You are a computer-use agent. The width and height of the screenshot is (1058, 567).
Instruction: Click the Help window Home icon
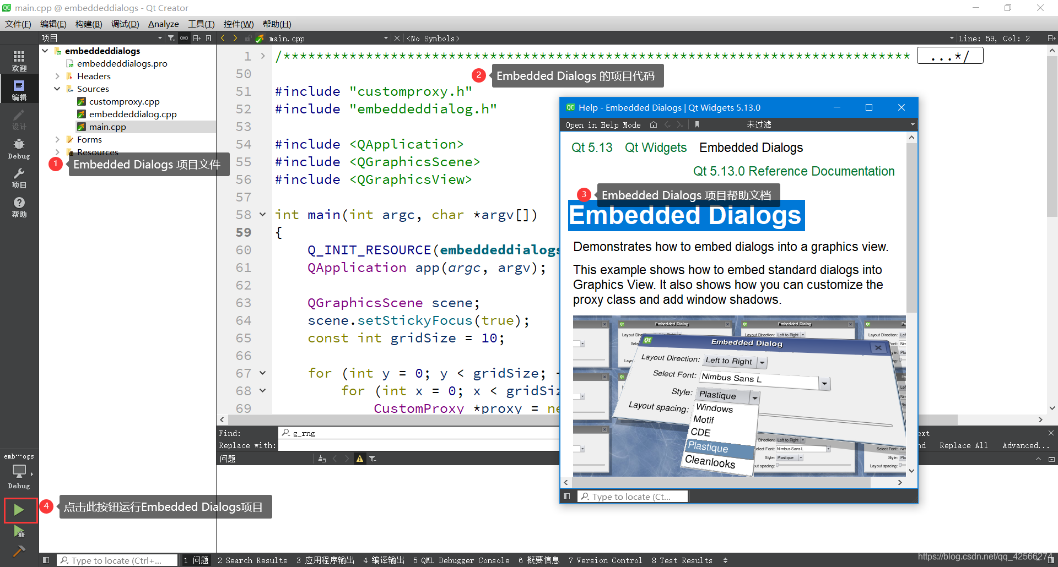tap(654, 125)
